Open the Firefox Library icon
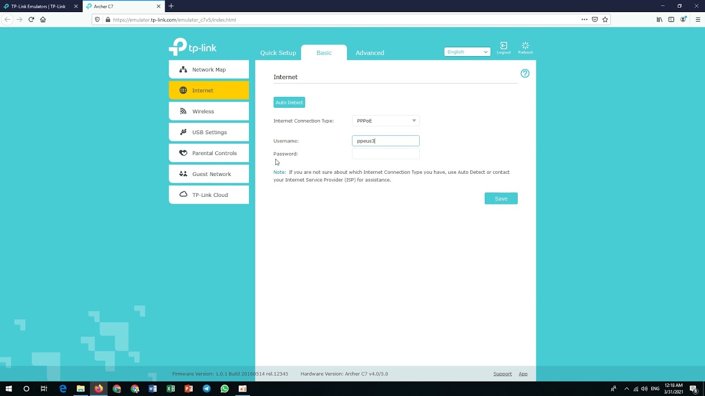This screenshot has width=705, height=396. click(659, 19)
